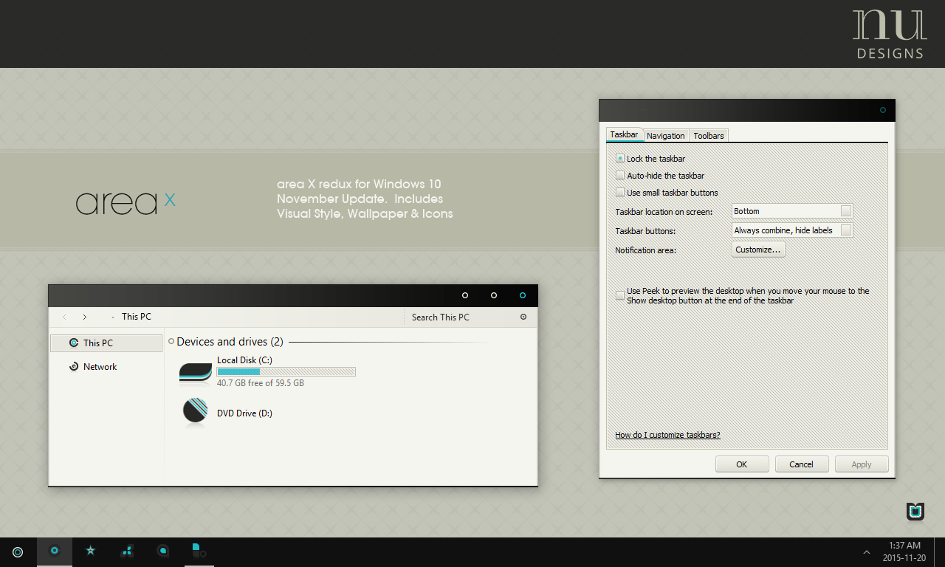Select the Local Disk (C:) drive icon
Viewport: 945px width, 567px height.
point(196,373)
